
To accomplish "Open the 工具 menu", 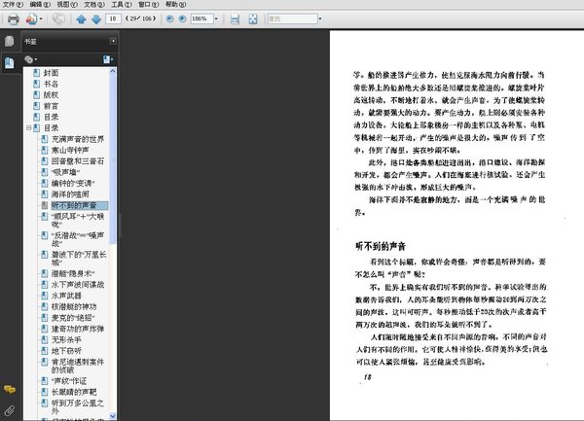I will (x=121, y=5).
